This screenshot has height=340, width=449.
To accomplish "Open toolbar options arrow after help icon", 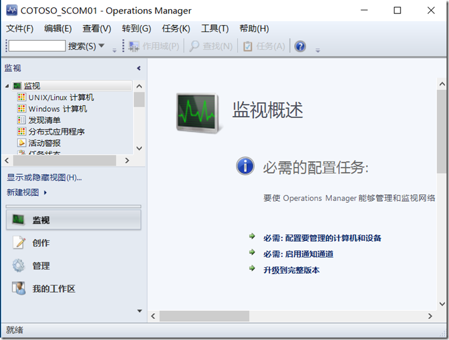I will (x=317, y=50).
